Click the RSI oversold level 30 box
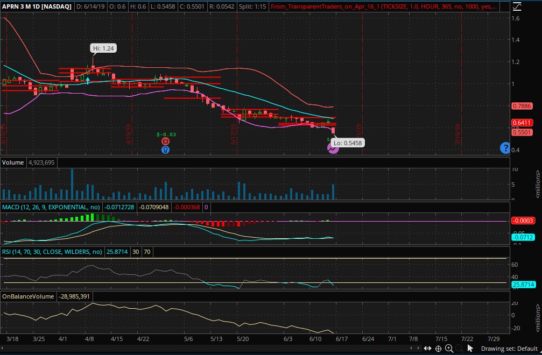Screen dimensions: 542x355 (136, 252)
